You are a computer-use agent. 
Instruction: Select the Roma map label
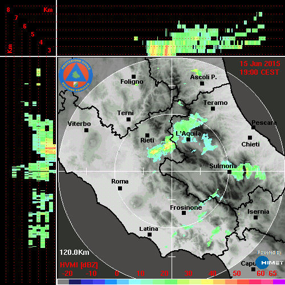click(120, 181)
